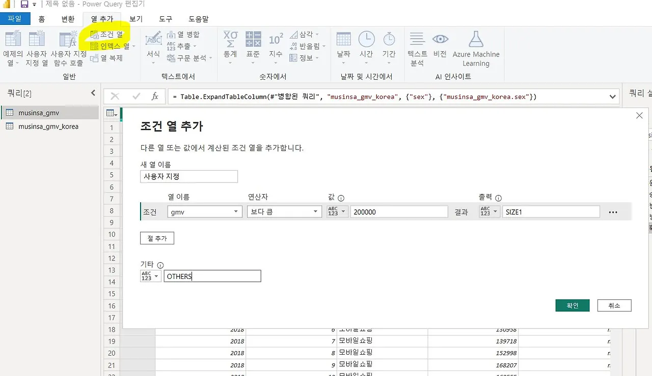The image size is (652, 376).
Task: Select the musinsa_gmv_korea query
Action: (49, 126)
